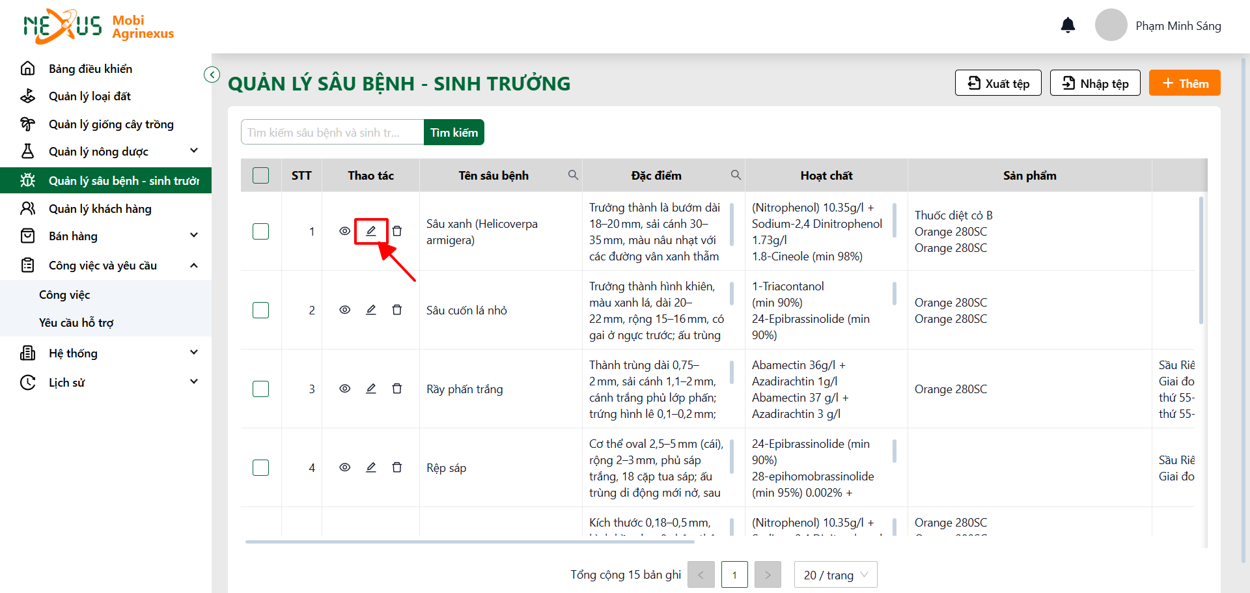Collapse Công việc và yêu cầu submenu chevron

tap(194, 265)
